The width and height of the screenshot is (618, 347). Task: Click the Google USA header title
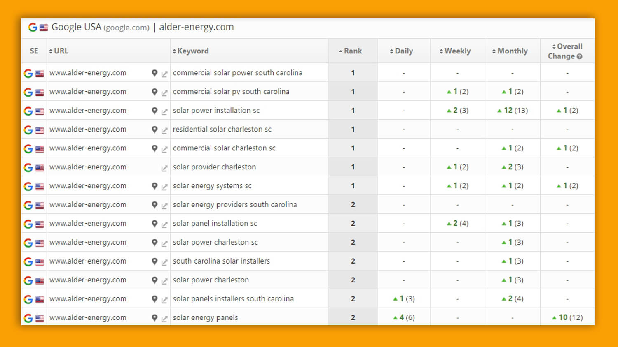click(x=101, y=27)
